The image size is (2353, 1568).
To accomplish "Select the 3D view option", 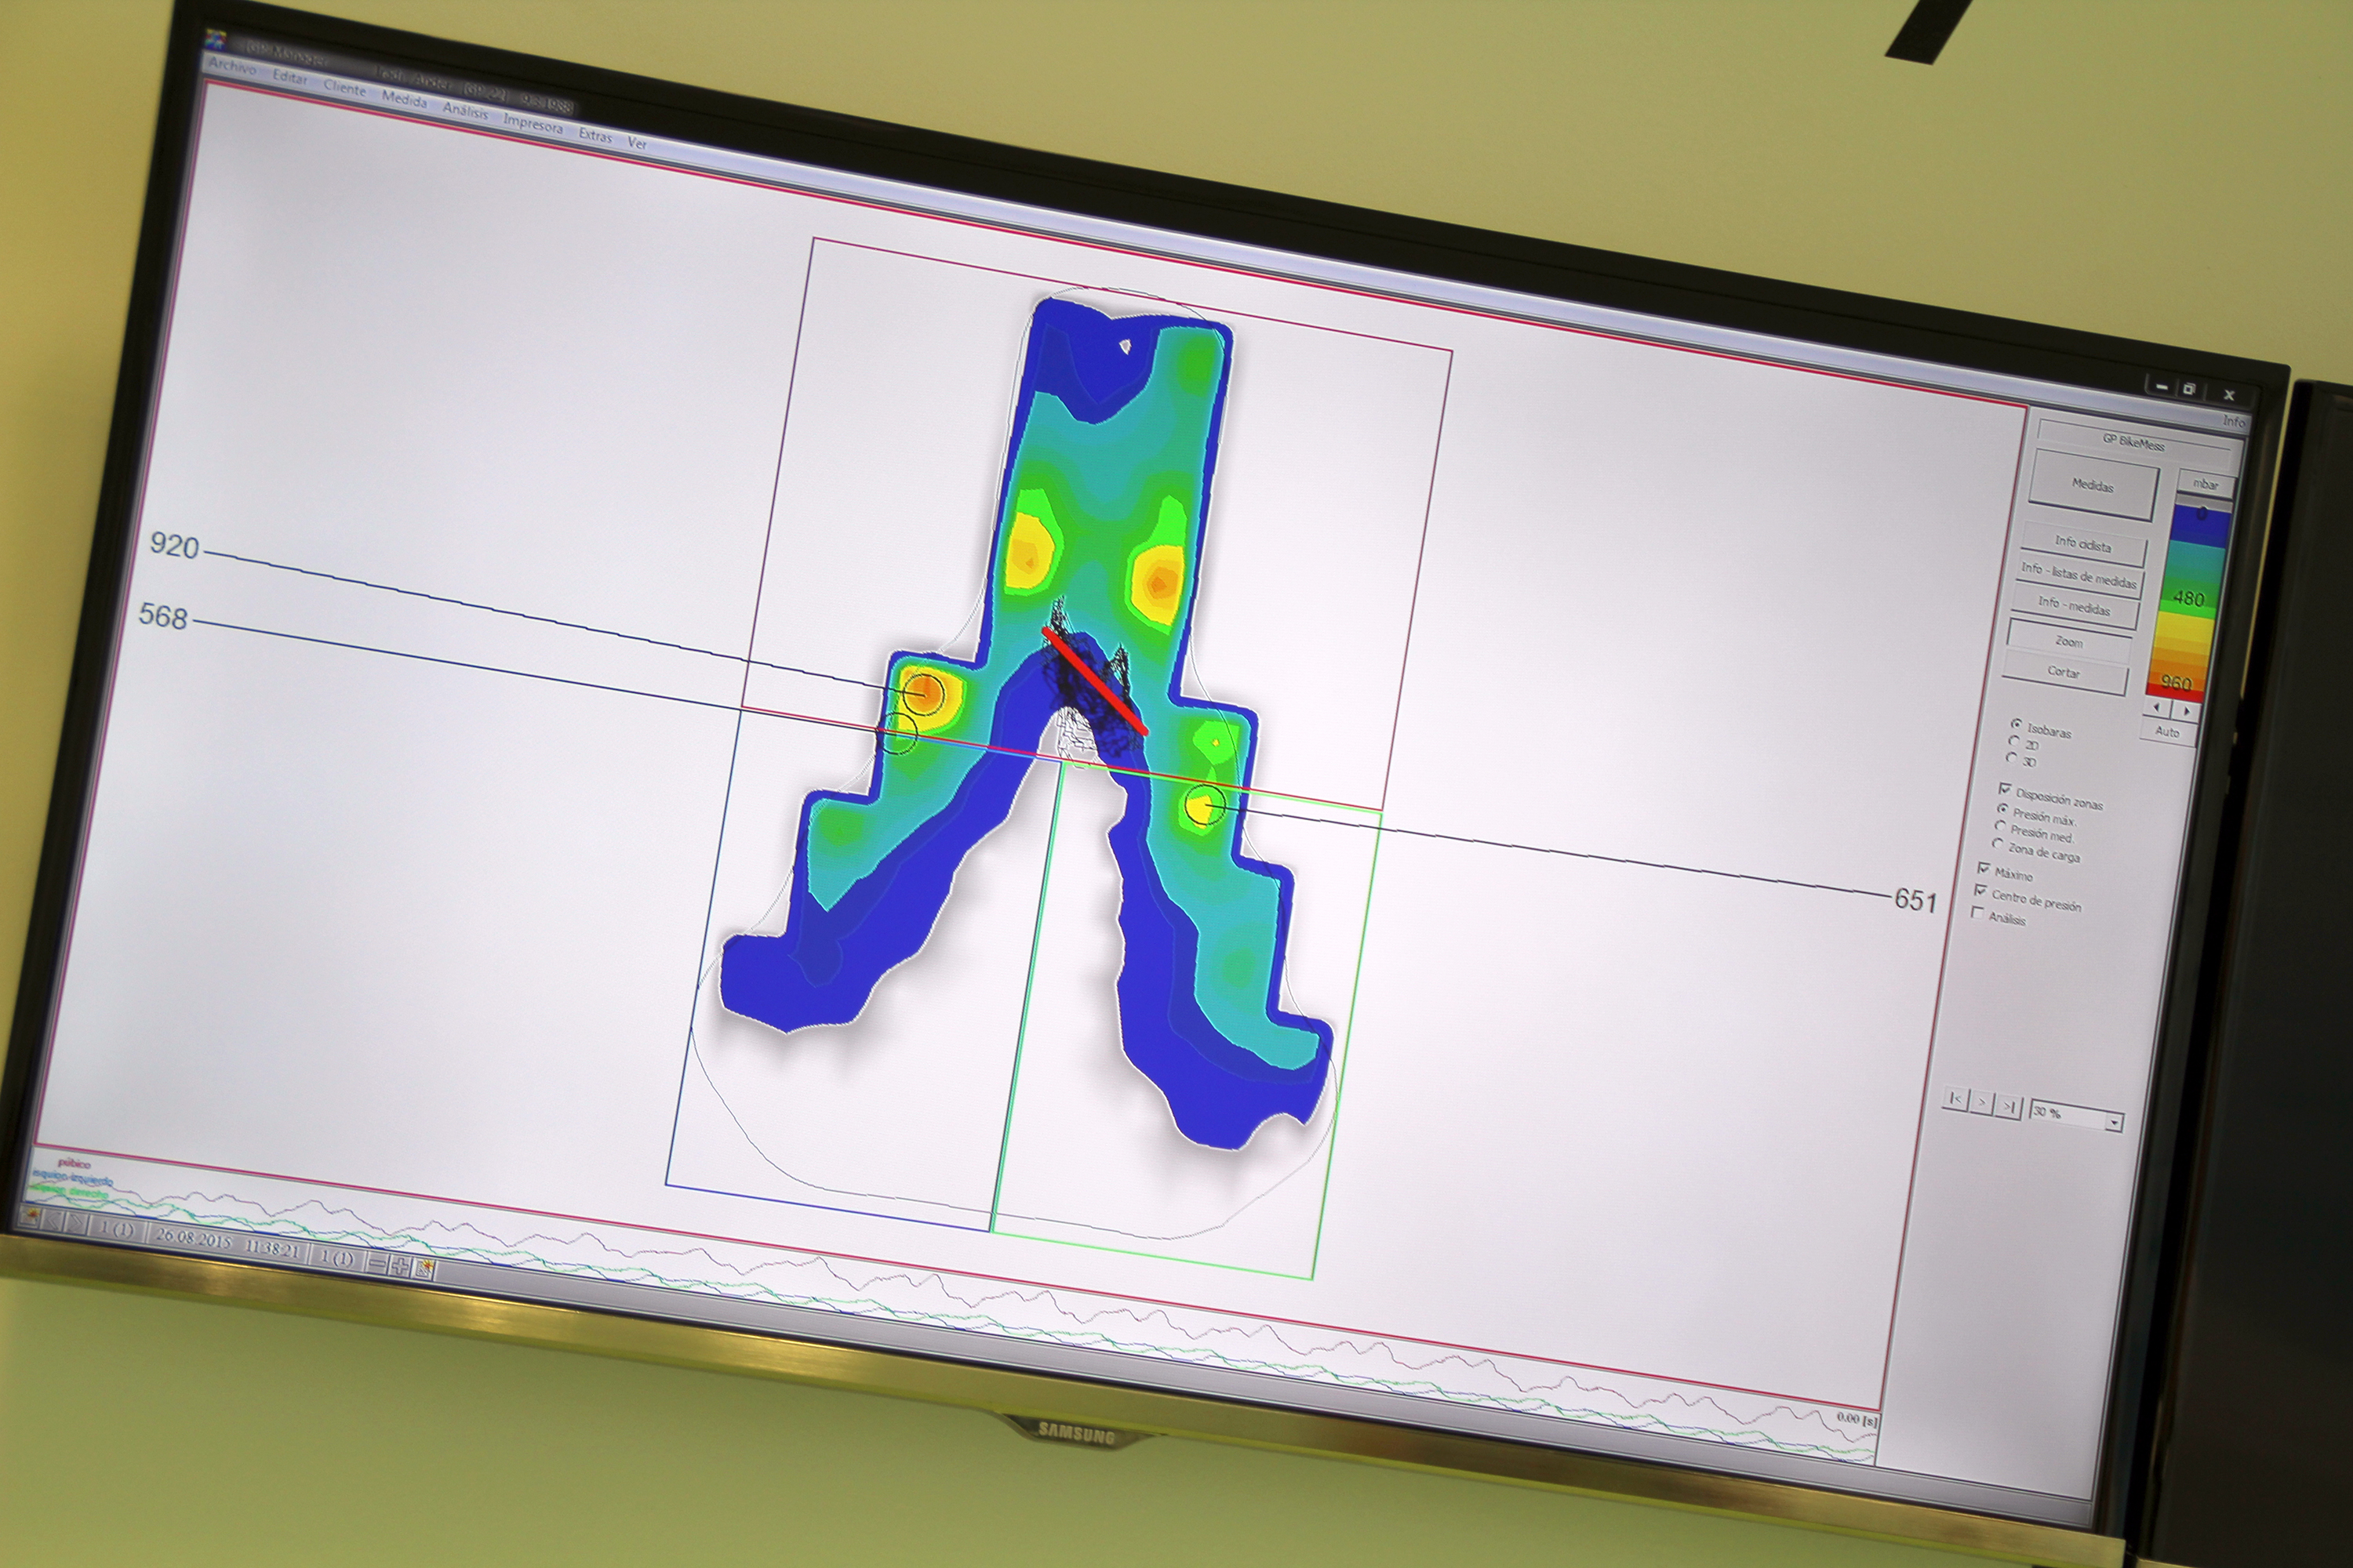I will pyautogui.click(x=2021, y=760).
